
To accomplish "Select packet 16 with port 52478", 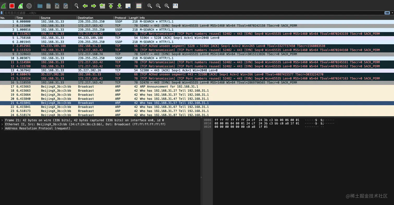I will [x=197, y=83].
